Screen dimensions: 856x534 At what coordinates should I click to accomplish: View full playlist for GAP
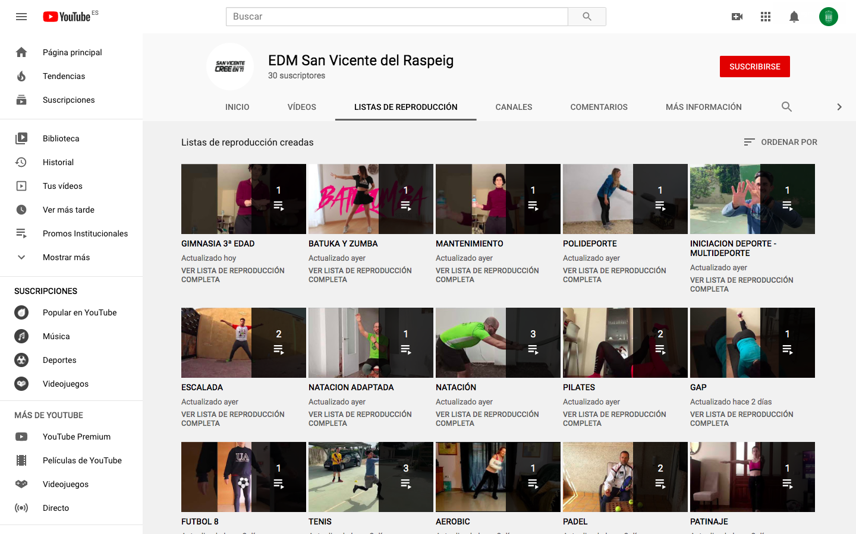coord(742,419)
